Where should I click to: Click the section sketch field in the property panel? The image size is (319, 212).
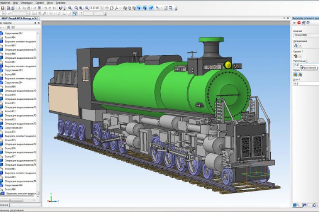pyautogui.click(x=306, y=35)
